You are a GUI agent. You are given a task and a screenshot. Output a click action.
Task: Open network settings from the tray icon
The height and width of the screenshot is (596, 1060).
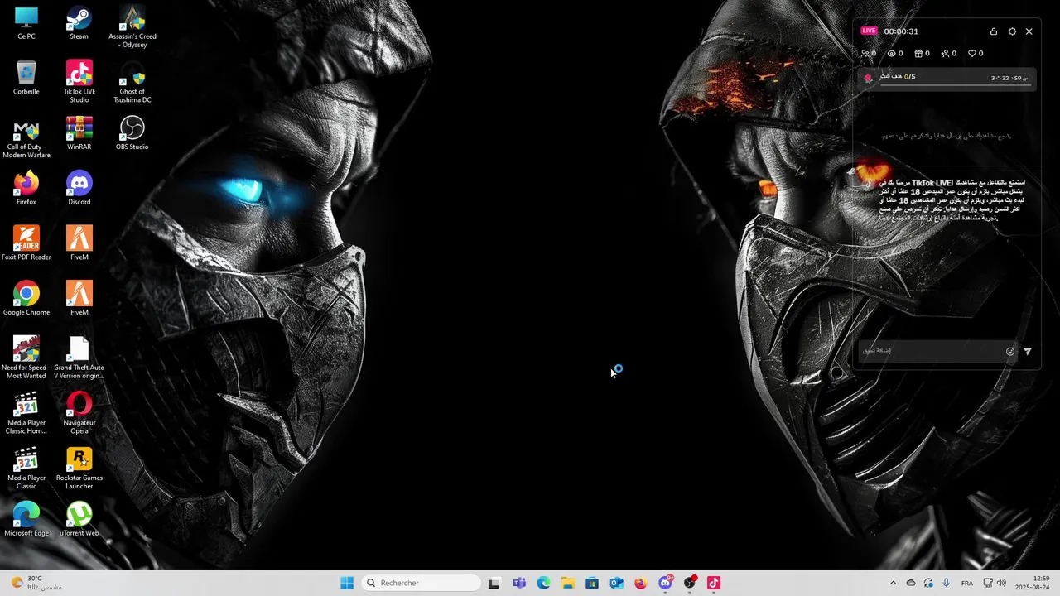(x=988, y=583)
